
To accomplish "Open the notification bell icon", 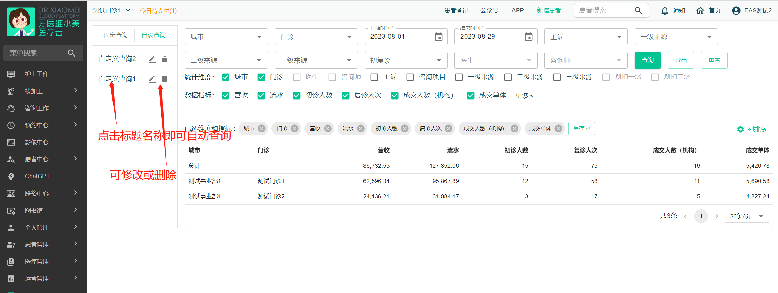I will [x=664, y=11].
